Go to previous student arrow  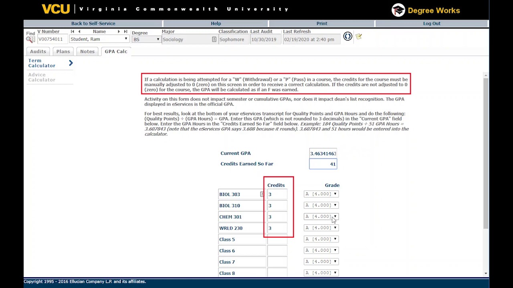click(79, 32)
